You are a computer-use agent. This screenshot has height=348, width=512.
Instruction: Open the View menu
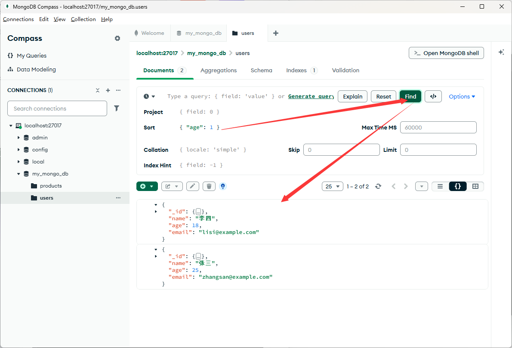tap(59, 19)
